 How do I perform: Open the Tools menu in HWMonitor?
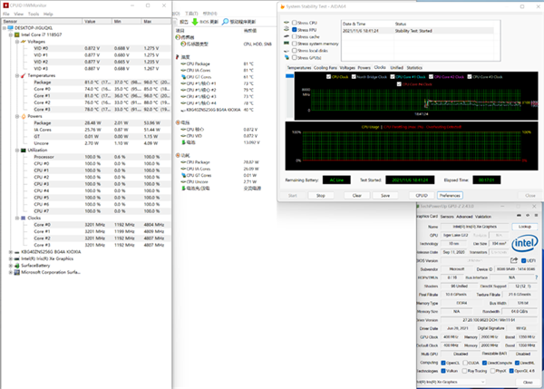(34, 14)
